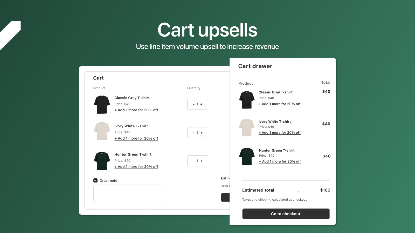Open the Classic Grey T-shirt product thumbnail
This screenshot has height=233, width=415.
click(101, 104)
